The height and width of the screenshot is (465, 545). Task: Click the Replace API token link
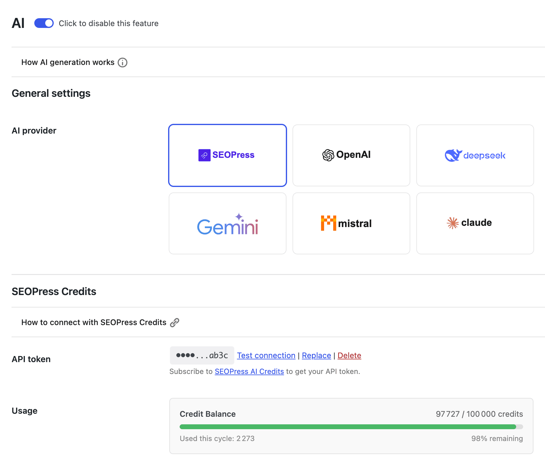click(317, 355)
